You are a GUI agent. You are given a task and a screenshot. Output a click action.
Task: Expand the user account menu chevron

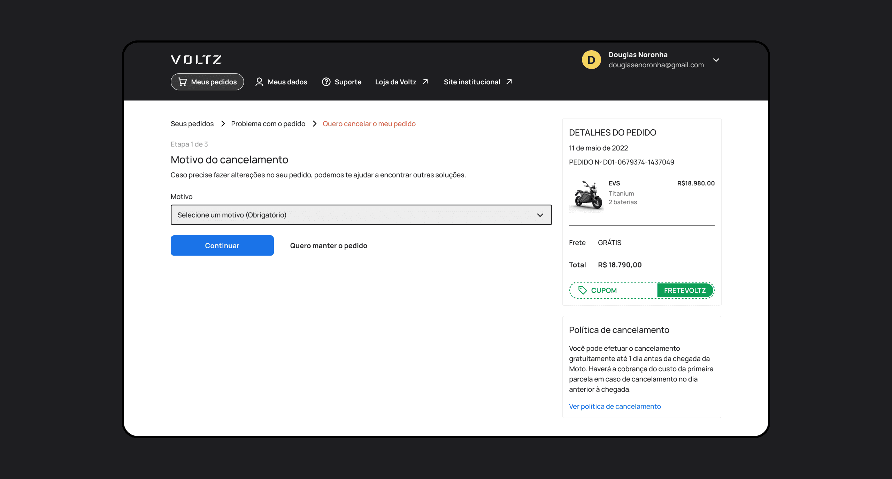[x=716, y=60]
